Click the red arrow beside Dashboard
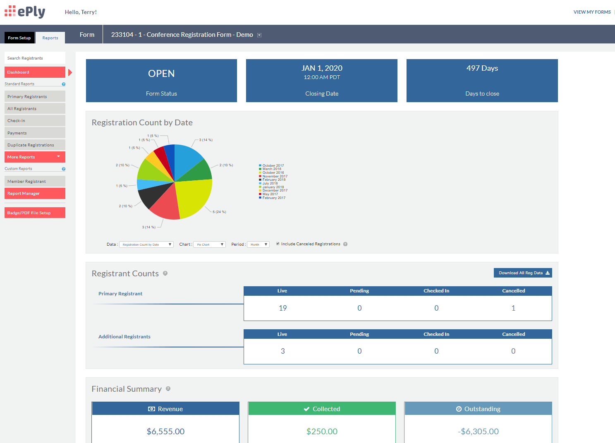615x443 pixels. (70, 72)
